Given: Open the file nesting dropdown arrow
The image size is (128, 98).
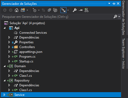Looking at the screenshot, I should 68,10.
